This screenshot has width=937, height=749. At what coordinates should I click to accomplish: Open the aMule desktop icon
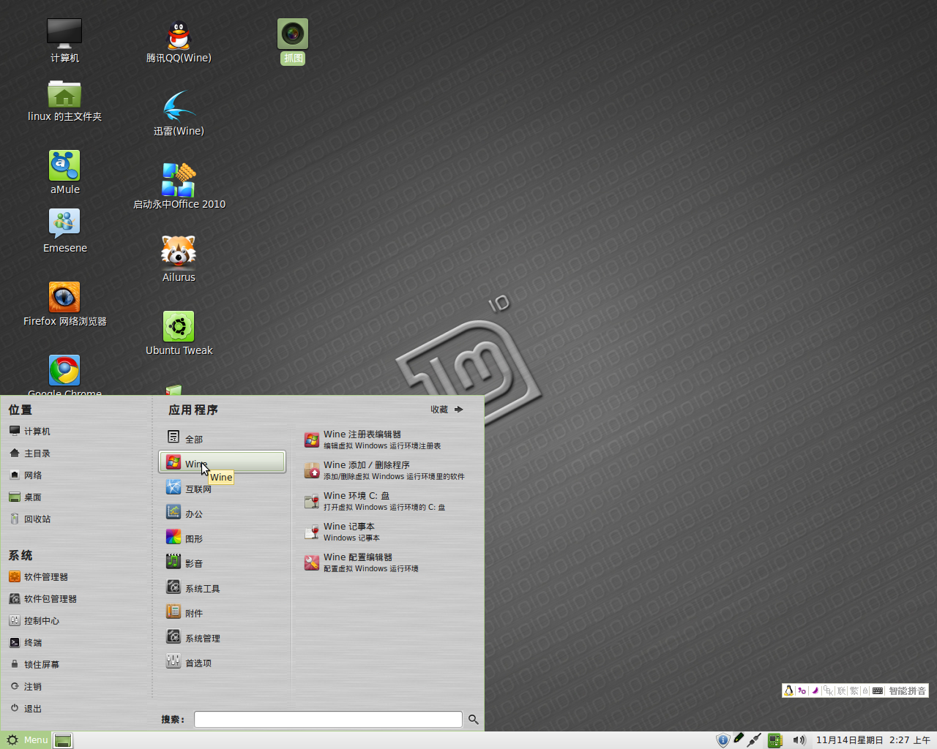64,172
